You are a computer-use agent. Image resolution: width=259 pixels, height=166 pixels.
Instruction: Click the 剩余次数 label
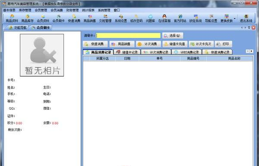click(x=15, y=130)
